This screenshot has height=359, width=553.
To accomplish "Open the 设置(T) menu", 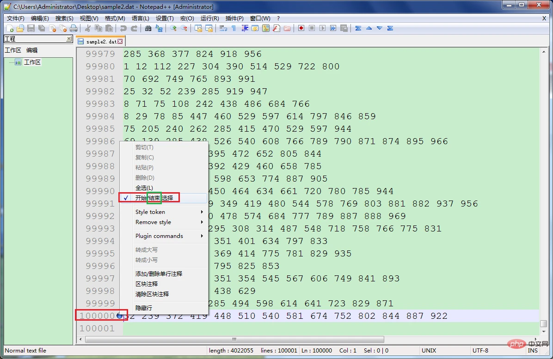I will tap(165, 18).
